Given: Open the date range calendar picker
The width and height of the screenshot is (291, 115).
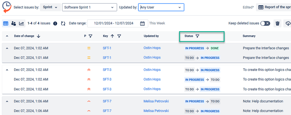Looking at the screenshot, I should coord(142,23).
